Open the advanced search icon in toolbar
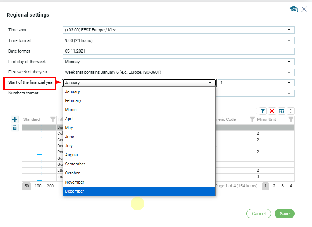Image resolution: width=312 pixels, height=227 pixels. [281, 111]
